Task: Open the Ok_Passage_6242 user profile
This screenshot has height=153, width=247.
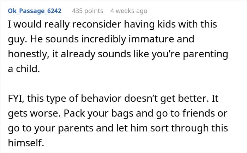Action: point(35,11)
